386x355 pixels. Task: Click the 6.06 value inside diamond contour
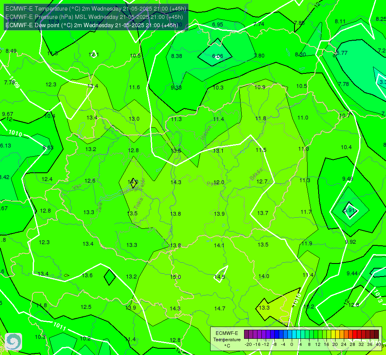pyautogui.click(x=218, y=56)
